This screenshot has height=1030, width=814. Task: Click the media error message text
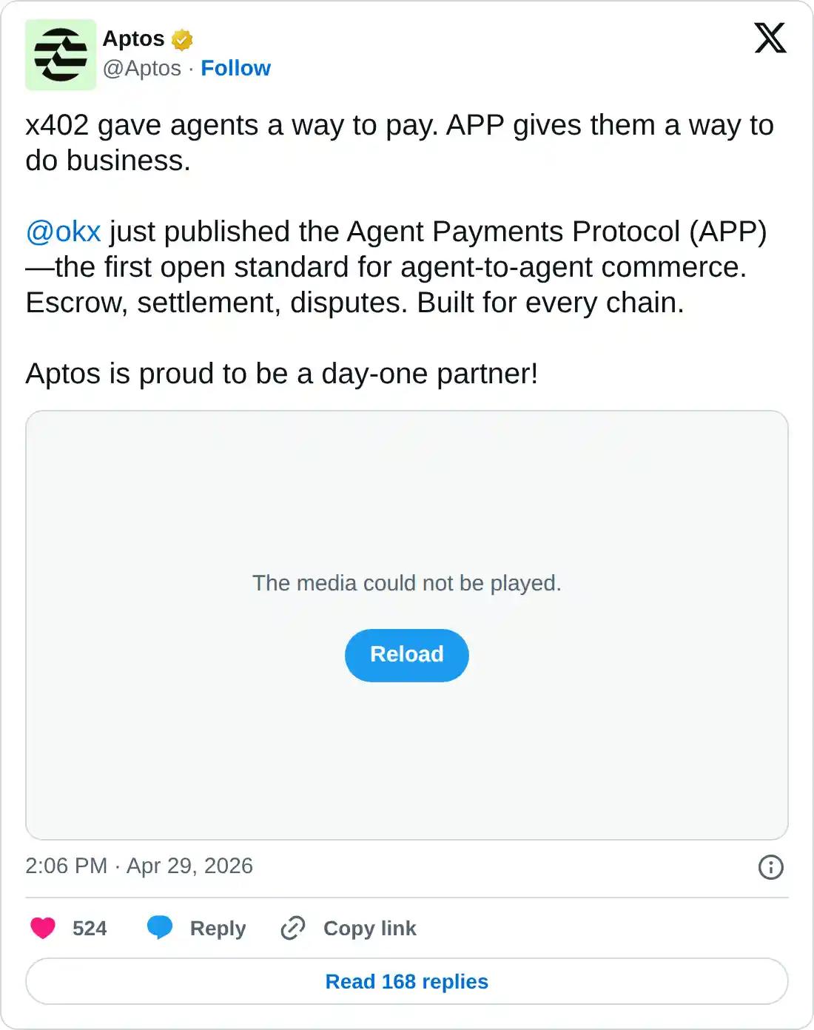point(406,582)
